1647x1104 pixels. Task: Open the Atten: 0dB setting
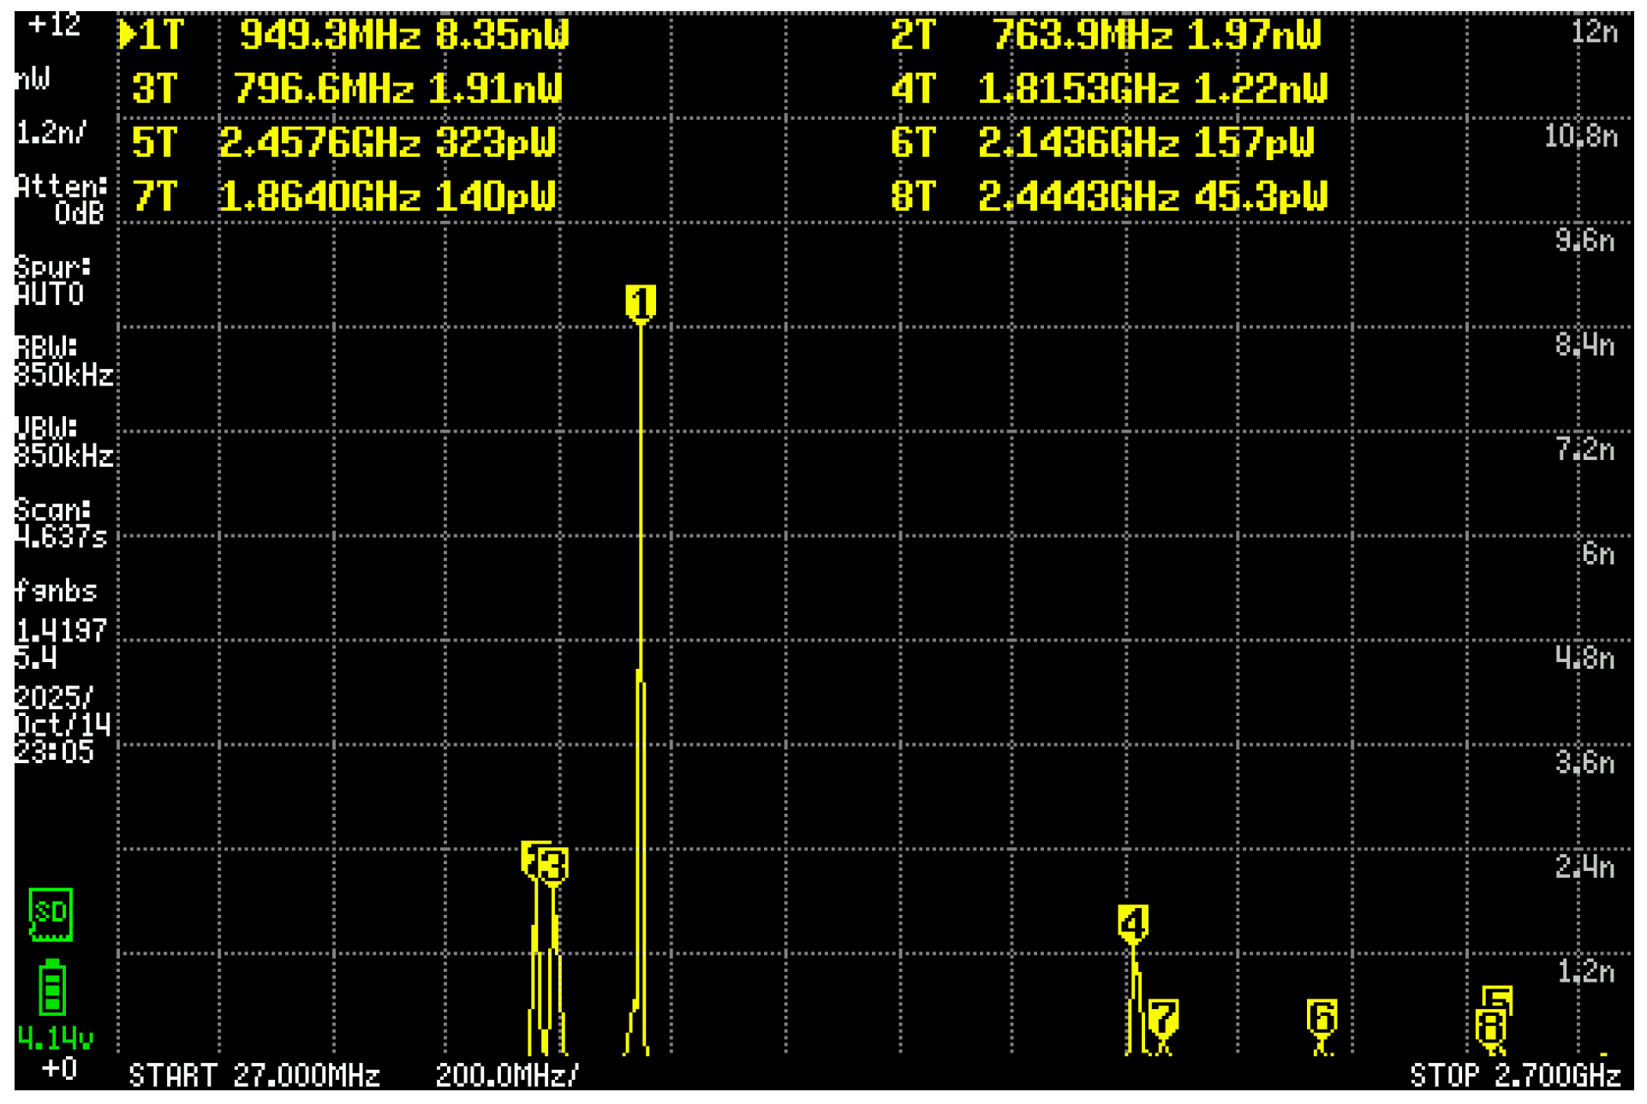click(62, 199)
